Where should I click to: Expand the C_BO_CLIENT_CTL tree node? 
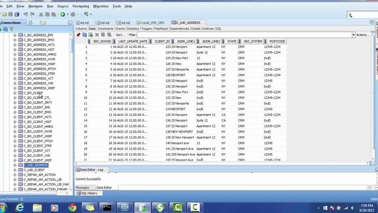pyautogui.click(x=15, y=98)
